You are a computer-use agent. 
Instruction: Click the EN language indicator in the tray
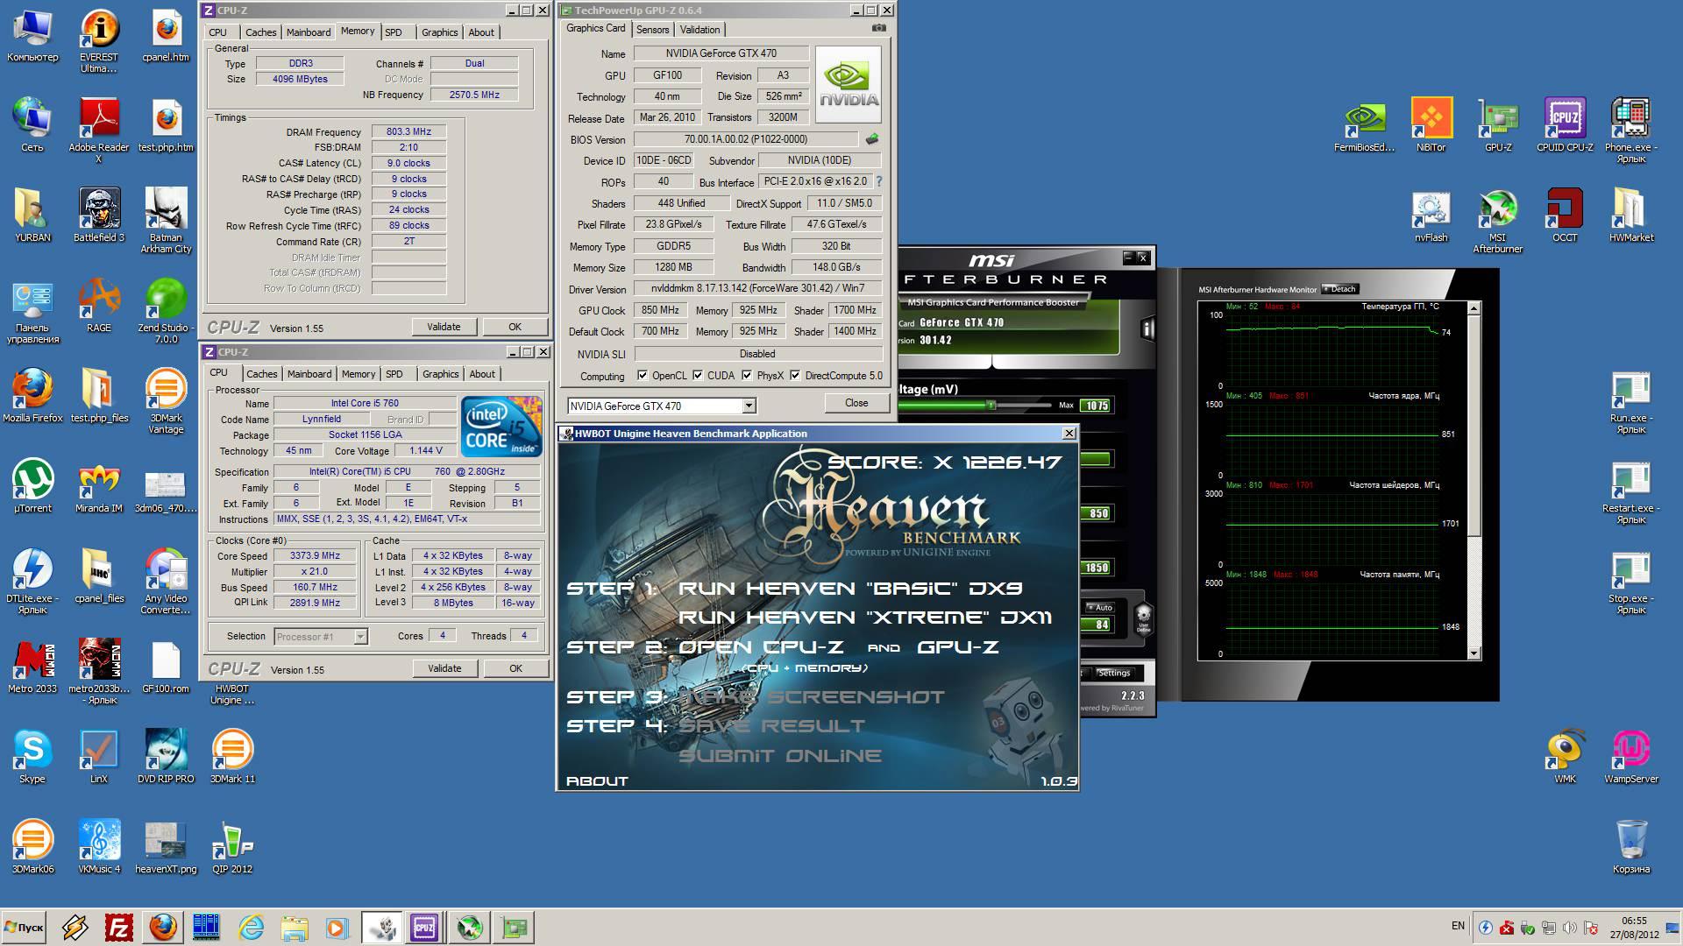pyautogui.click(x=1458, y=926)
